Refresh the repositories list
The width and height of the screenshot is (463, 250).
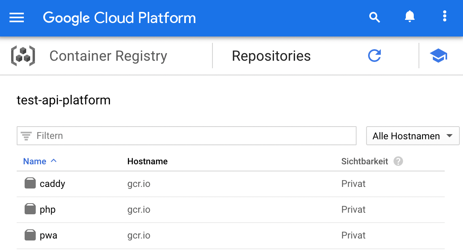click(374, 56)
